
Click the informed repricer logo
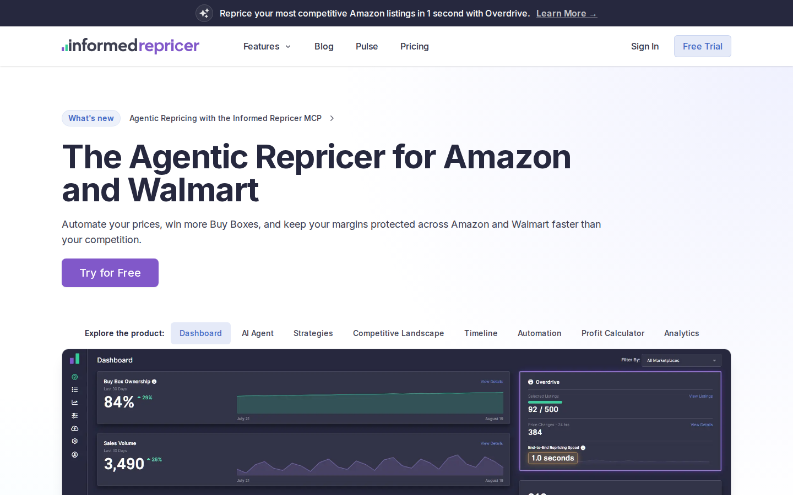(131, 46)
